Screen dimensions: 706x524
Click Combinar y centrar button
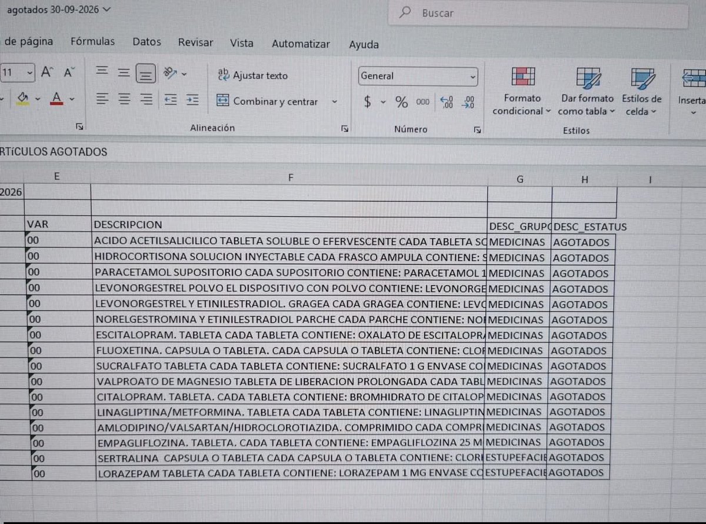pyautogui.click(x=267, y=101)
